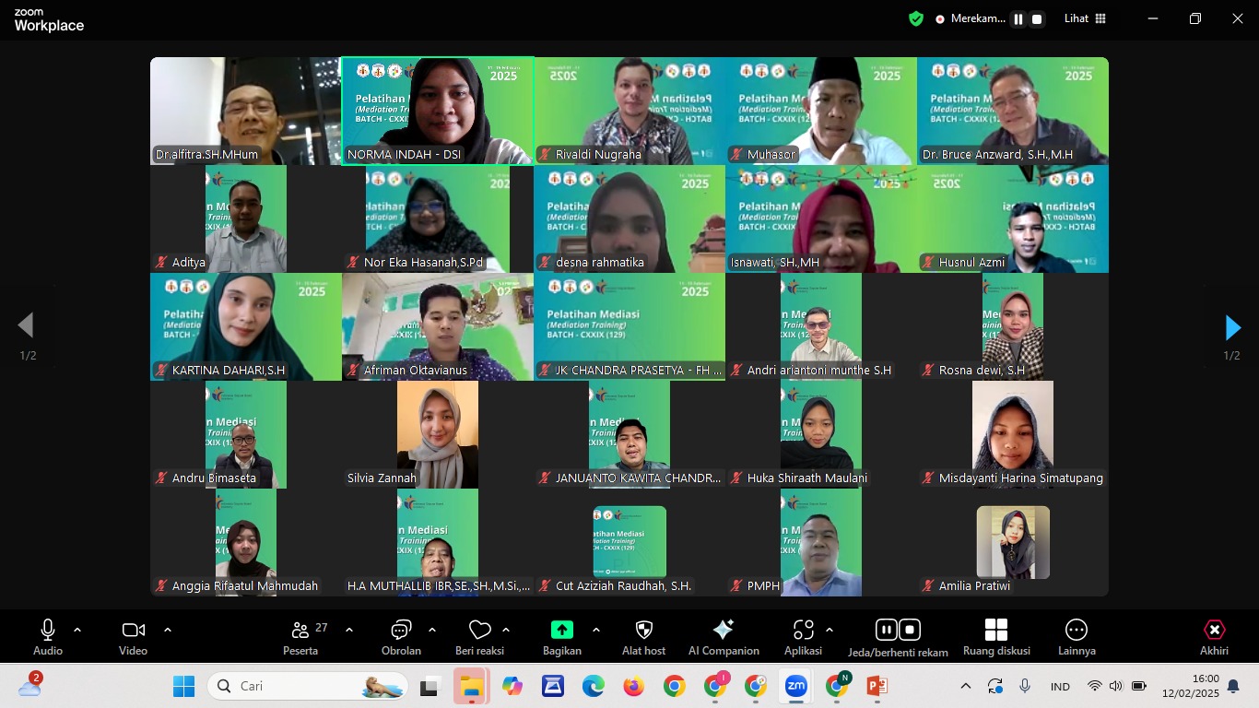Expand the Video options arrow
The height and width of the screenshot is (708, 1259).
tap(168, 630)
